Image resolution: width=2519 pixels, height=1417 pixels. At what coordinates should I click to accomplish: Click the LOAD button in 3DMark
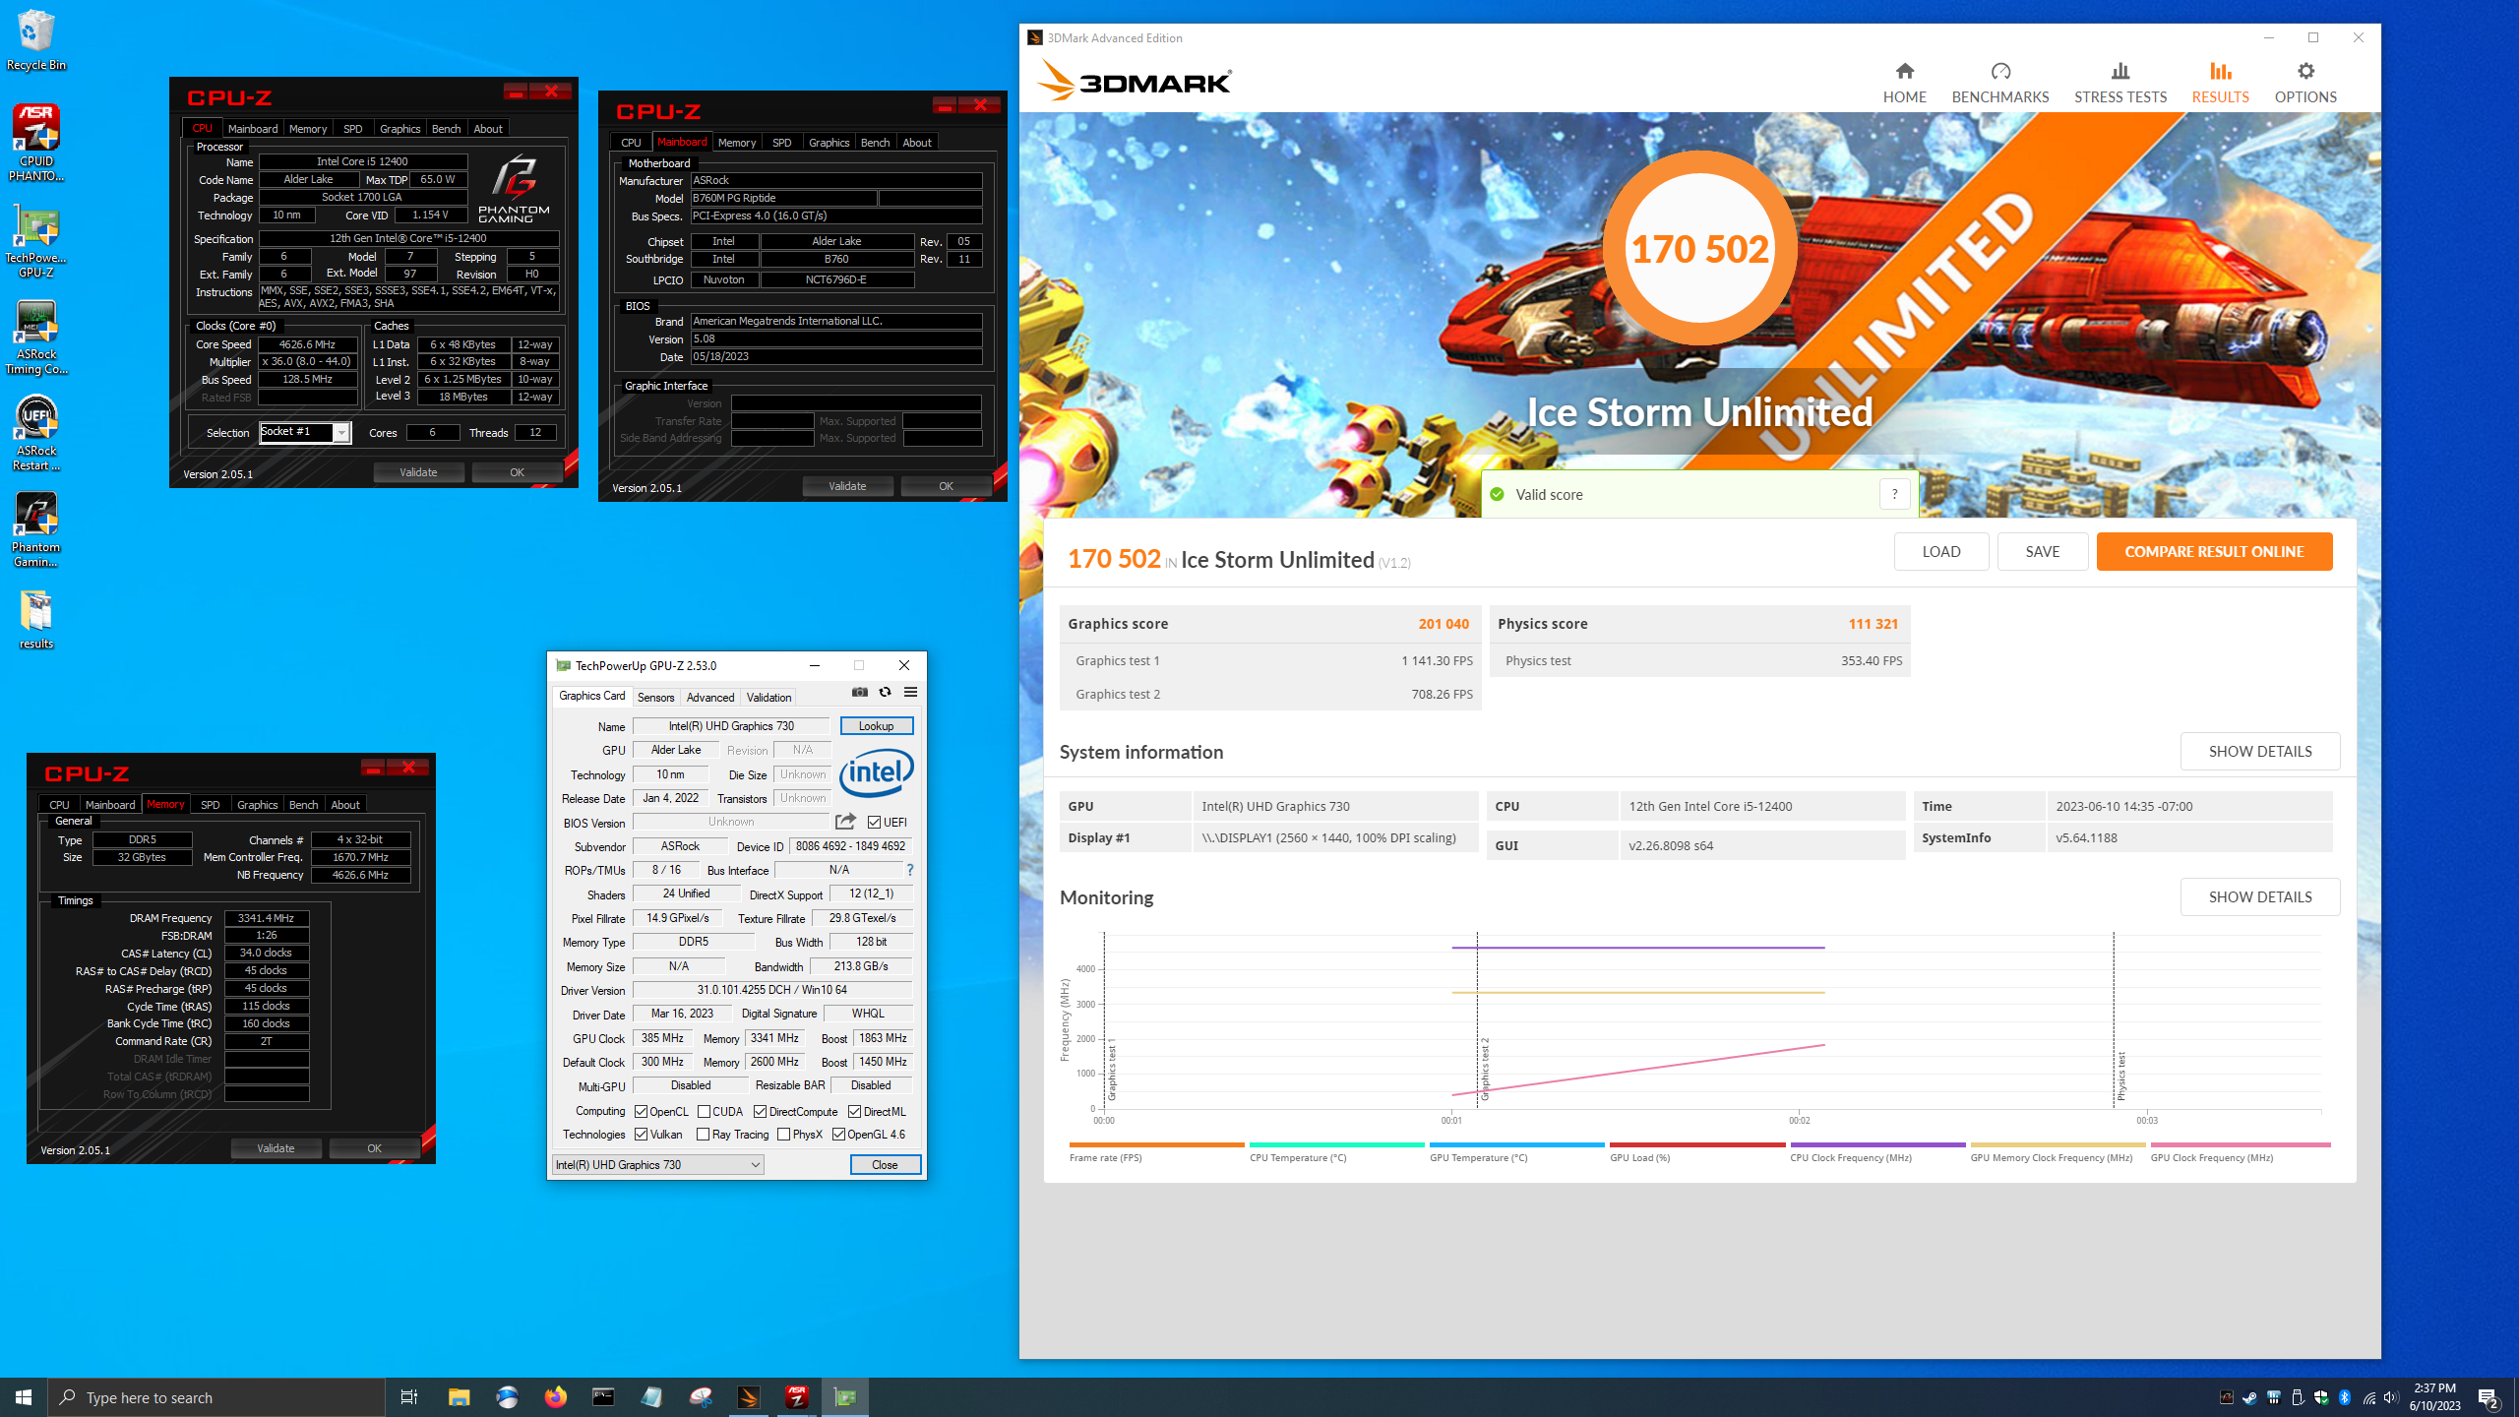click(x=1940, y=551)
